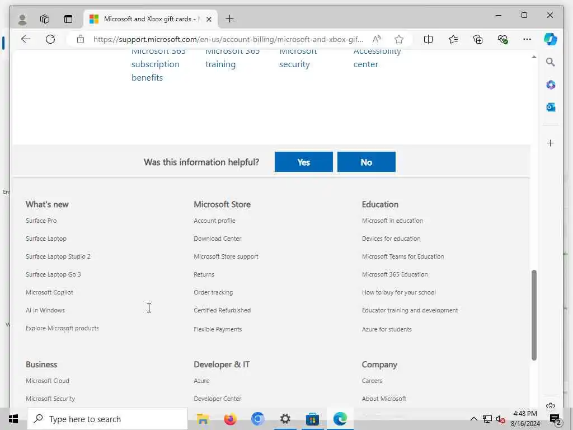This screenshot has height=430, width=573.
Task: Activate Read aloud icon in address bar
Action: tap(377, 39)
